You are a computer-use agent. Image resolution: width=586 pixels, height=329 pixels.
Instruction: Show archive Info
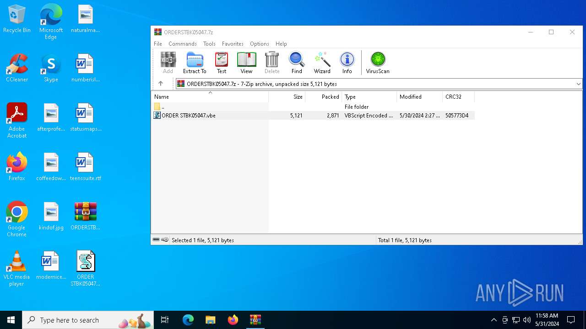[347, 63]
